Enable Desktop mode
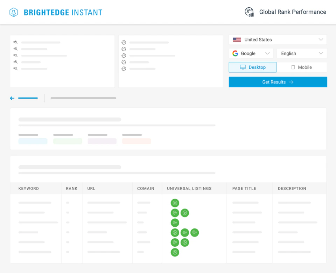The height and width of the screenshot is (273, 336). pyautogui.click(x=252, y=67)
